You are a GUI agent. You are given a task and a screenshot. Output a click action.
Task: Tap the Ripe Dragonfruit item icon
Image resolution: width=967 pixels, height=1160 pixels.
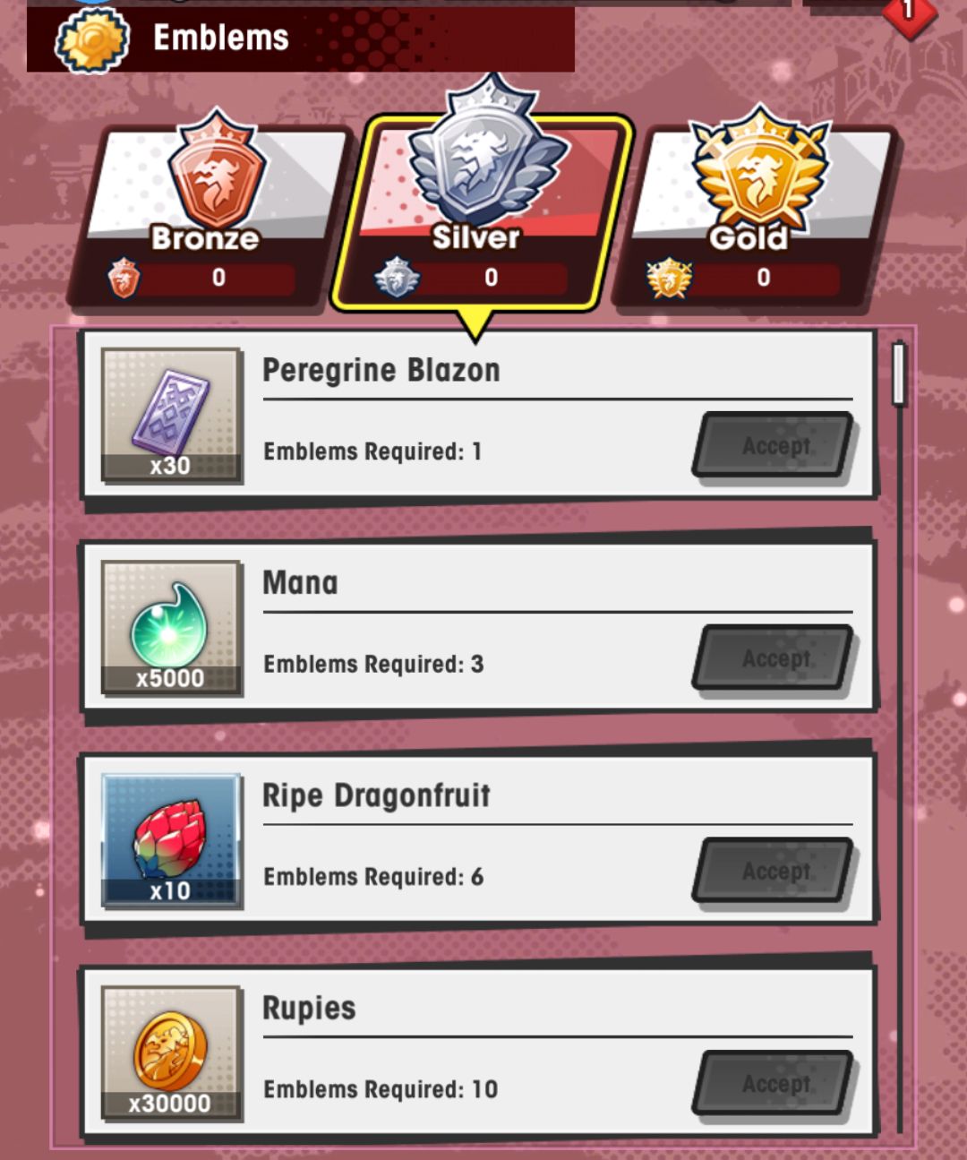tap(171, 840)
